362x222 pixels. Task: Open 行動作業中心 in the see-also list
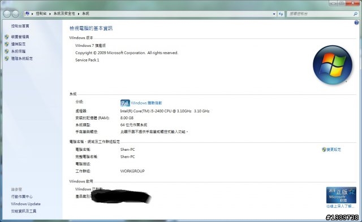pos(22,197)
